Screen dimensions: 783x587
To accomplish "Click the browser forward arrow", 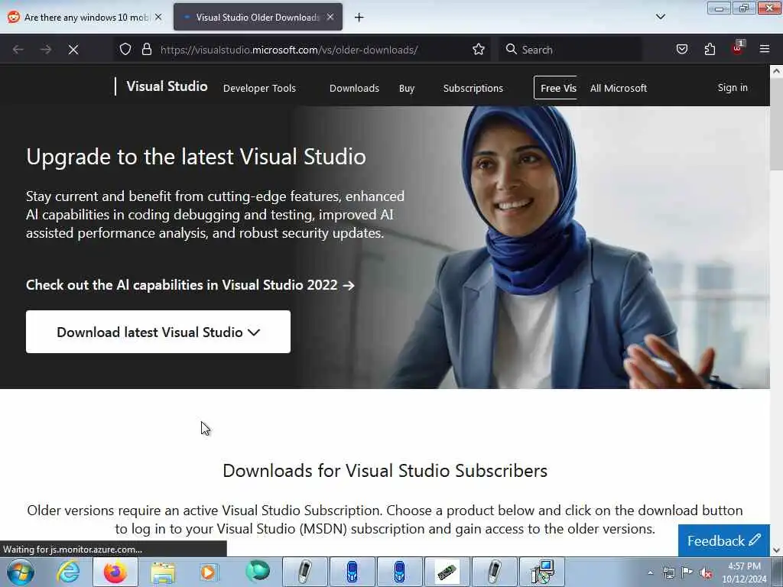I will tap(46, 50).
